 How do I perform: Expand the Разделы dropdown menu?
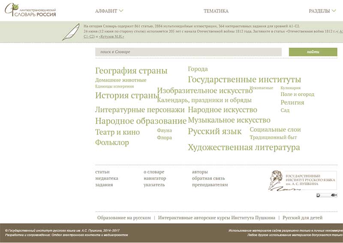(322, 11)
